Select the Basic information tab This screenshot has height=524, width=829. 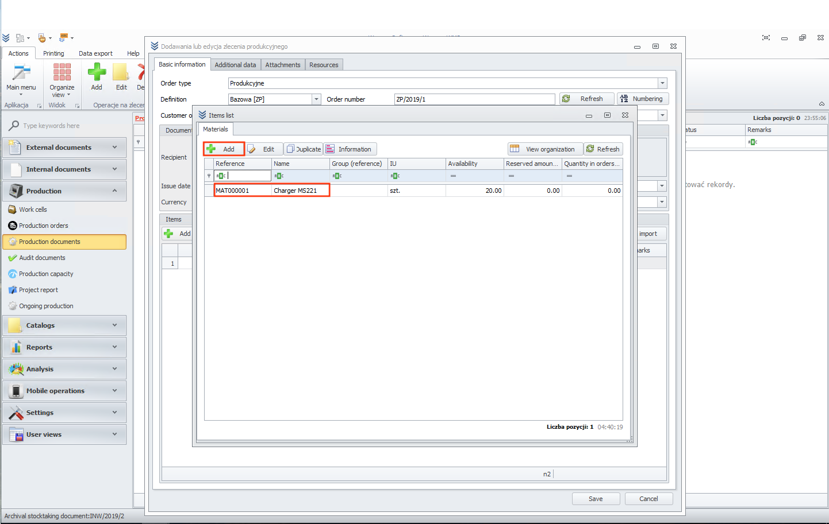pos(182,64)
